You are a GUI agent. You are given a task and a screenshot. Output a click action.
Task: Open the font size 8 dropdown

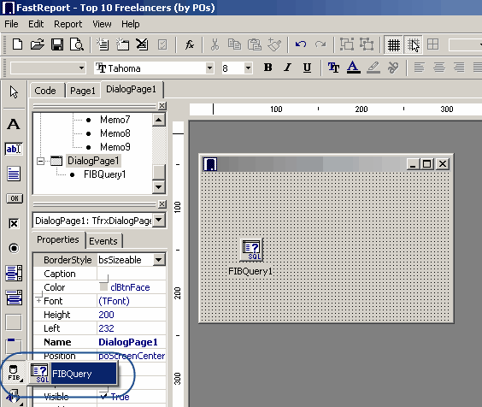click(248, 68)
